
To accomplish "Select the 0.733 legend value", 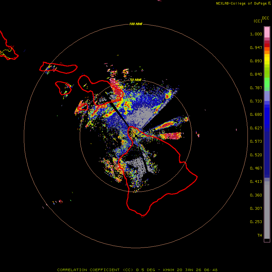I will [x=256, y=101].
